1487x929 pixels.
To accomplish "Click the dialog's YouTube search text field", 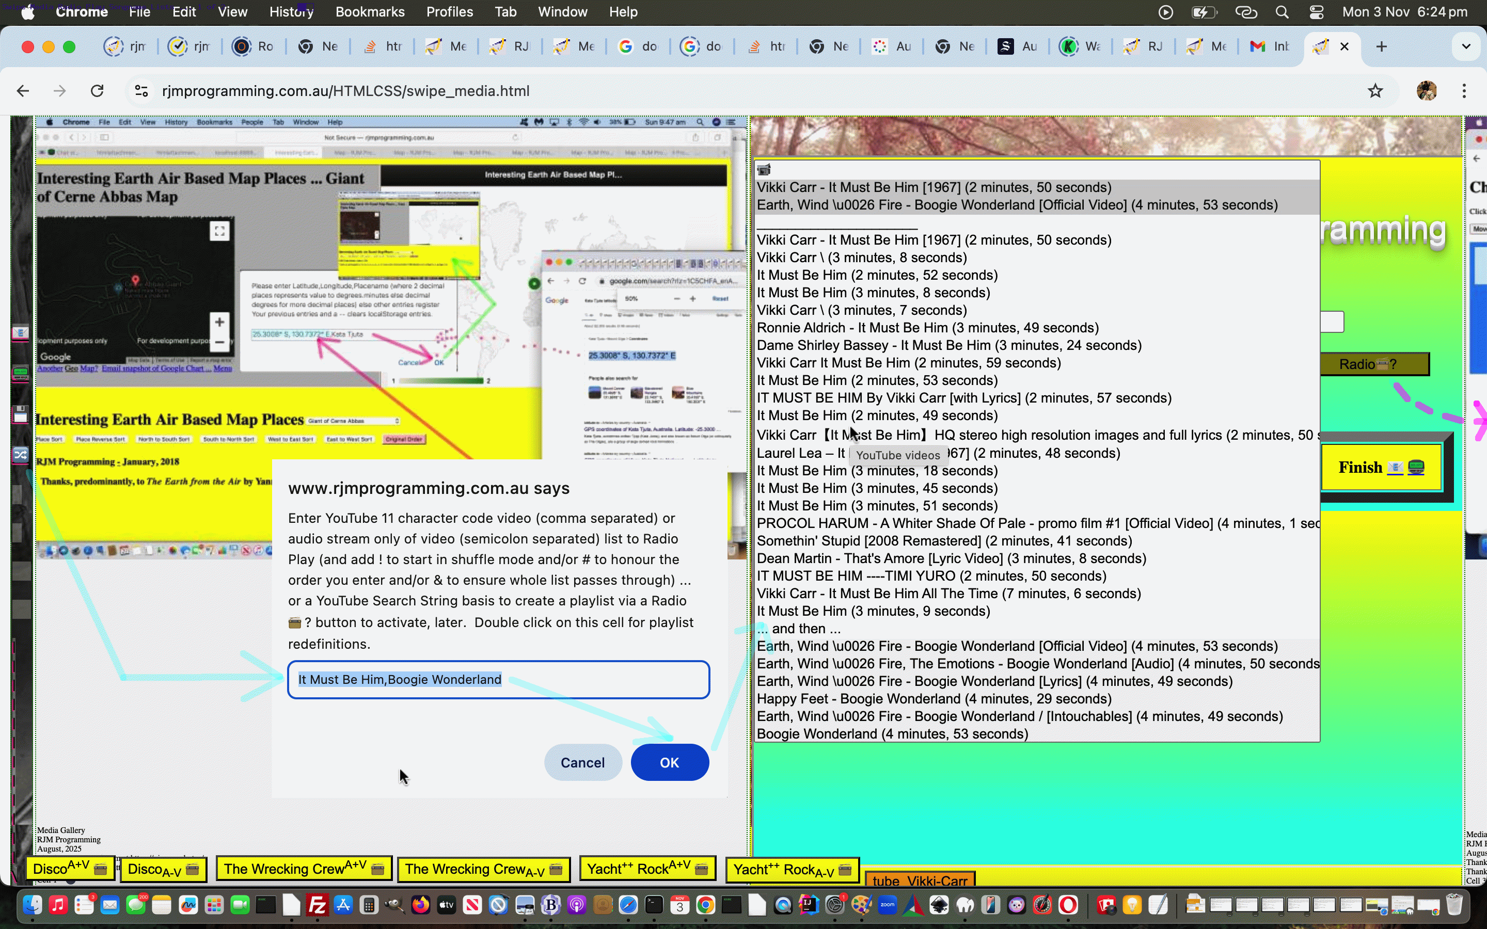I will click(498, 680).
